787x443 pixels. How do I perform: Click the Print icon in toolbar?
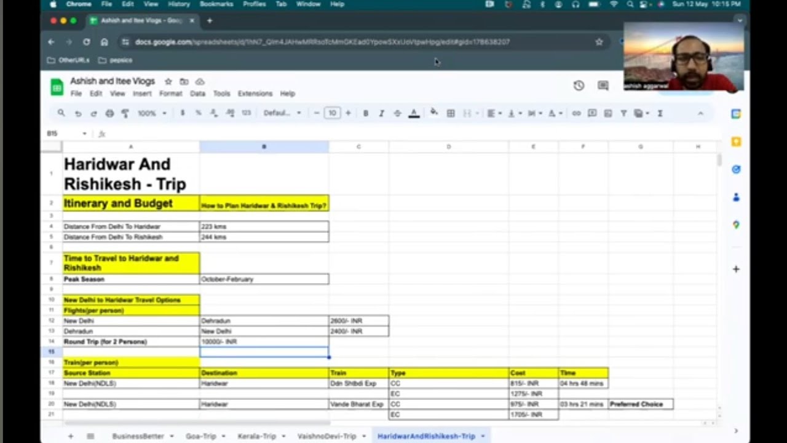(109, 113)
